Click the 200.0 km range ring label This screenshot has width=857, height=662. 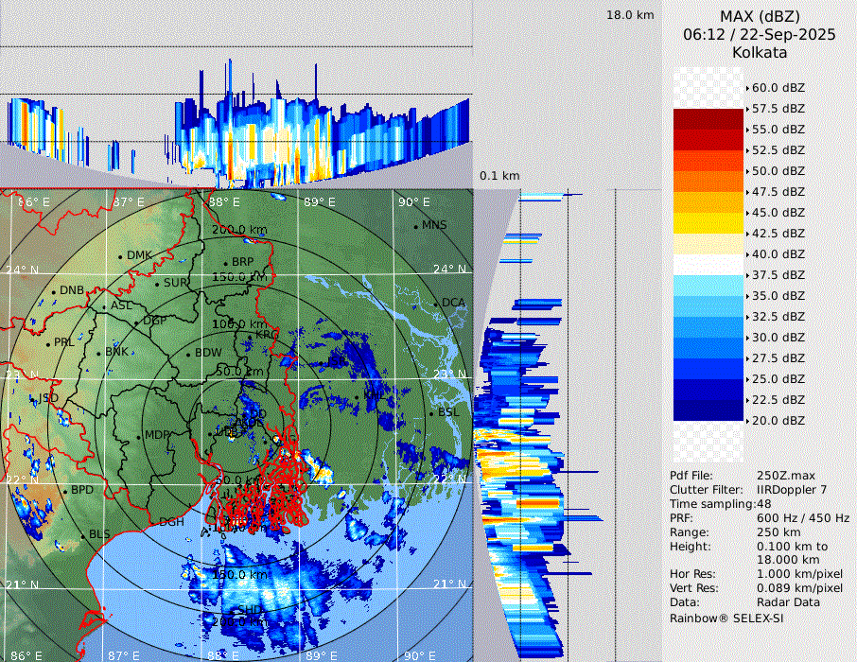[239, 230]
